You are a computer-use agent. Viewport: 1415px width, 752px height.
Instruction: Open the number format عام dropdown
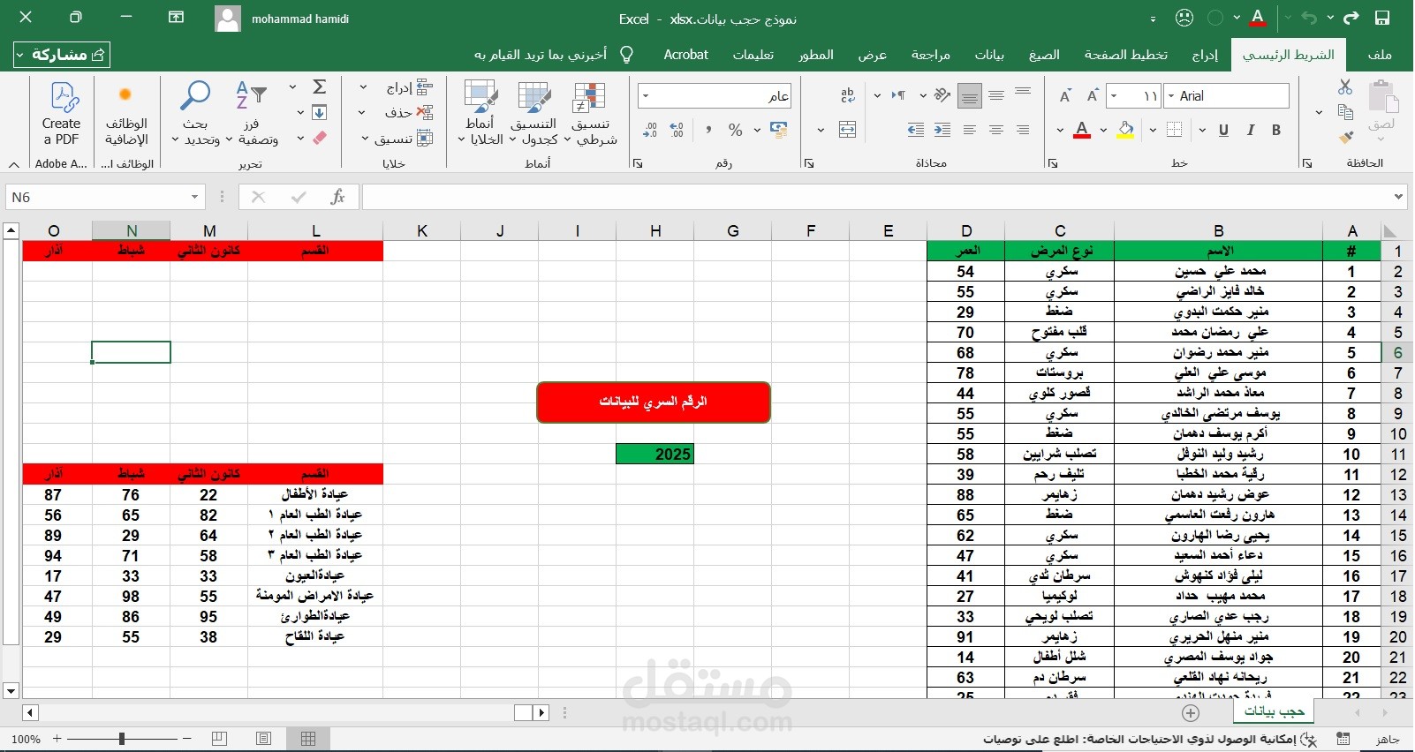tap(646, 95)
